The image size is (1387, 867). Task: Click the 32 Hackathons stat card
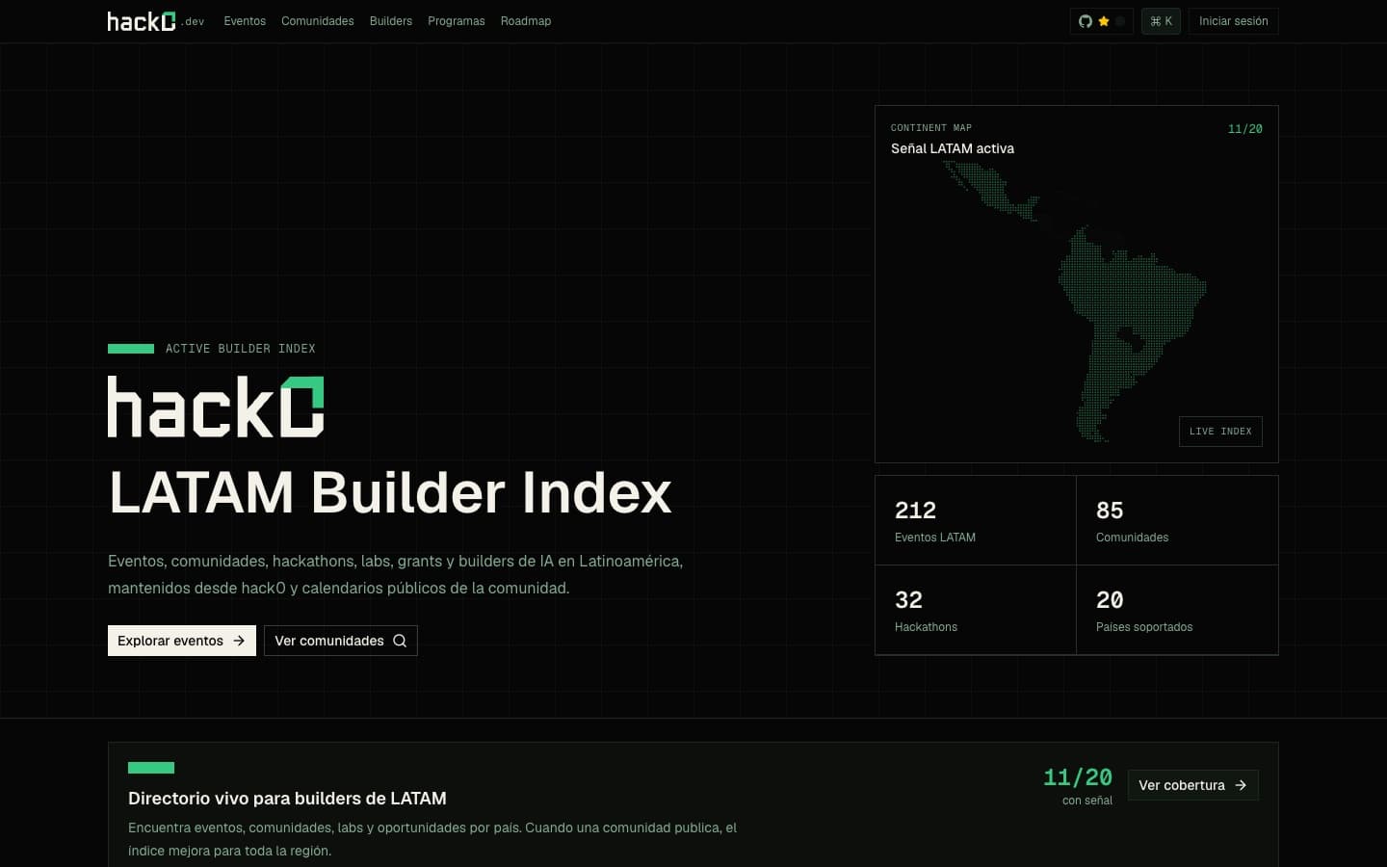pos(976,610)
